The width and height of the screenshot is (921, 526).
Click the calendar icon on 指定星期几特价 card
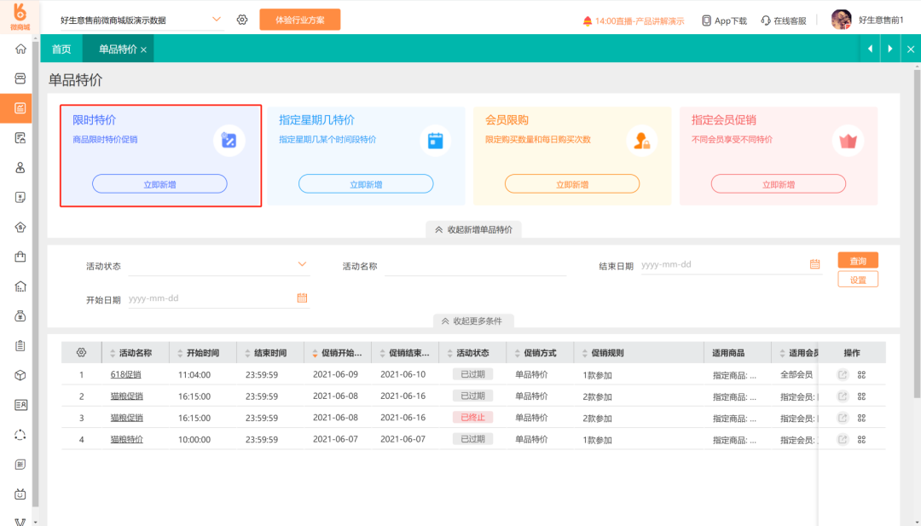tap(435, 141)
